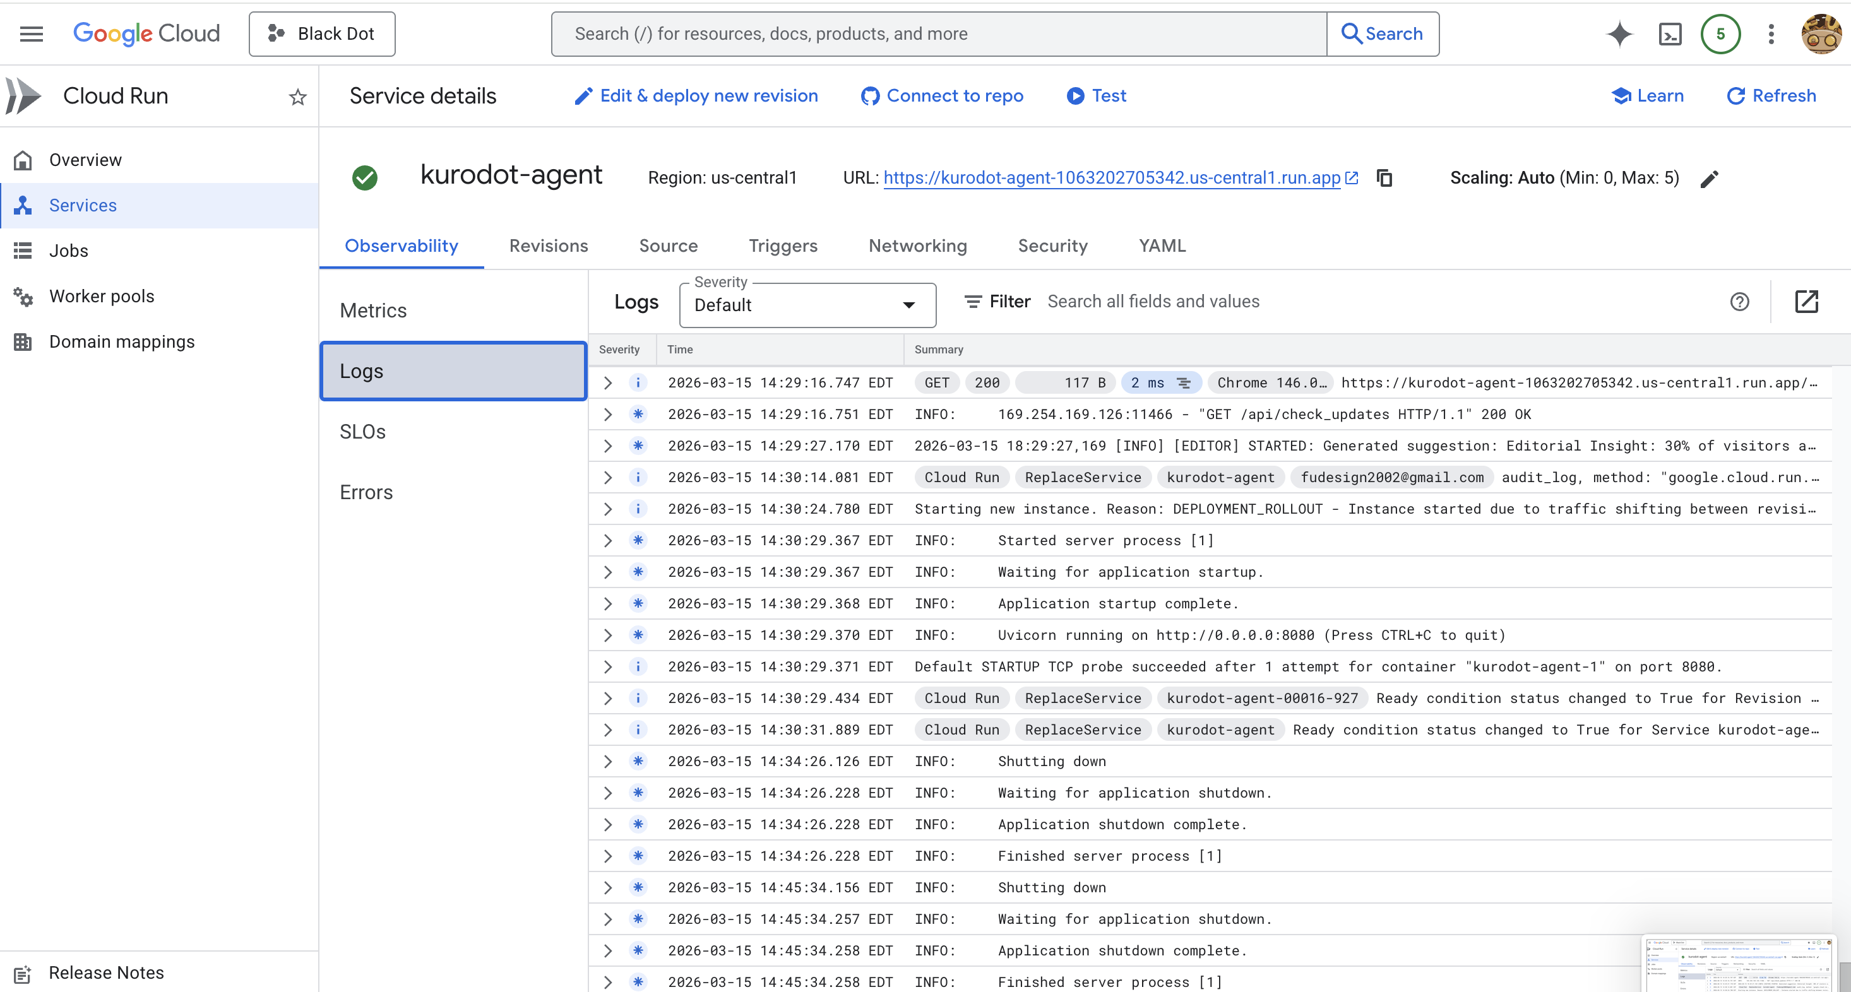Expand the DEPLOYMENT_ROLLOUT starting new instance log entry
1851x992 pixels.
tap(608, 509)
